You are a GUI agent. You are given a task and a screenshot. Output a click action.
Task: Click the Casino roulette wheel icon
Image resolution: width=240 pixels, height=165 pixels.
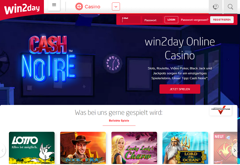tap(79, 7)
